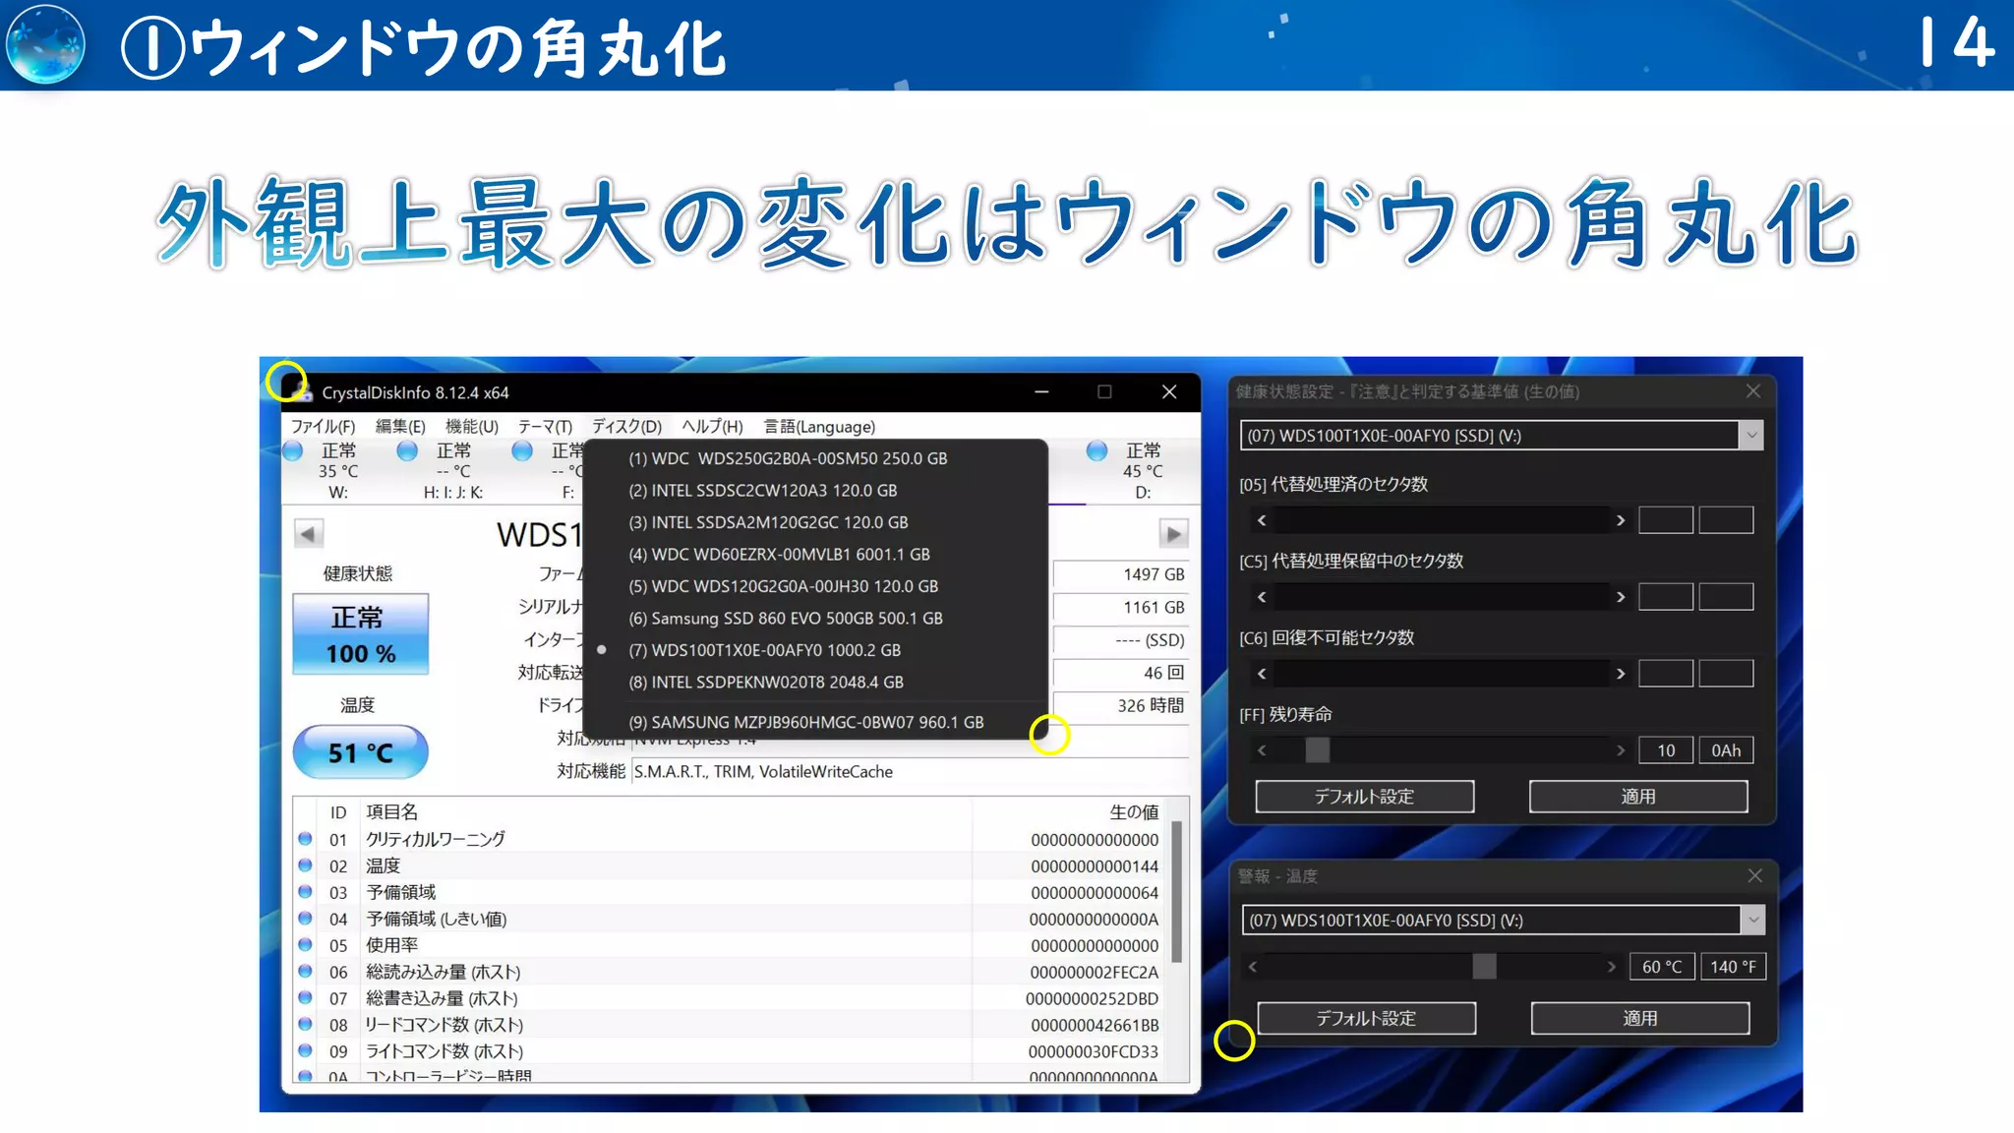
Task: Click the next disk arrow button
Action: point(1173,534)
